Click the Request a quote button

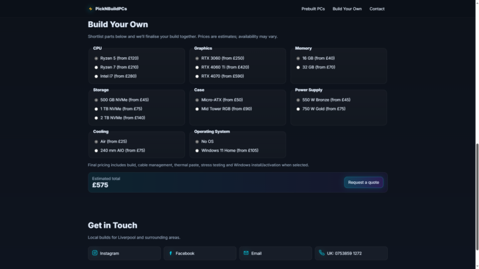tap(363, 182)
